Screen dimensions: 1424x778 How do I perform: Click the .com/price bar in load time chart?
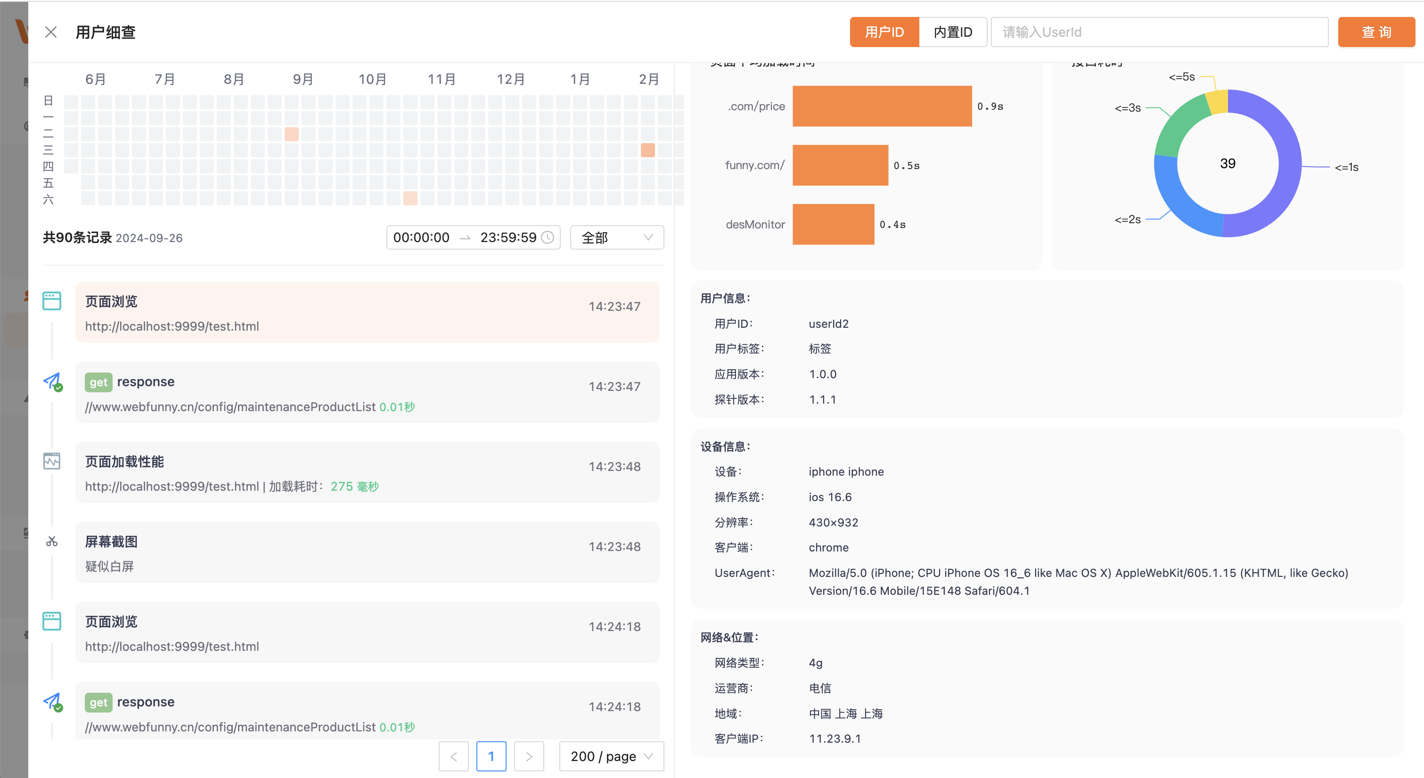click(882, 106)
